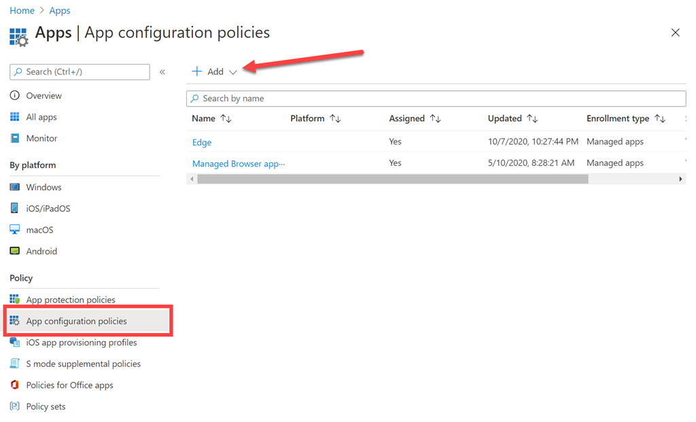696x422 pixels.
Task: Select the Windows platform icon
Action: (15, 187)
